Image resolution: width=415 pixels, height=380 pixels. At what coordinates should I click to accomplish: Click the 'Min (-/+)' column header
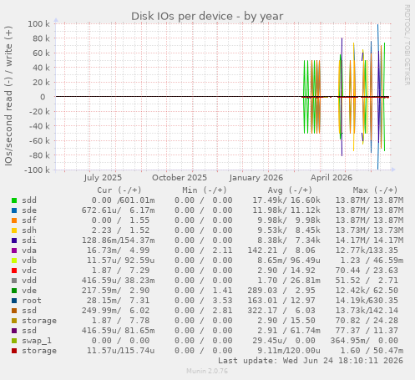(x=205, y=190)
